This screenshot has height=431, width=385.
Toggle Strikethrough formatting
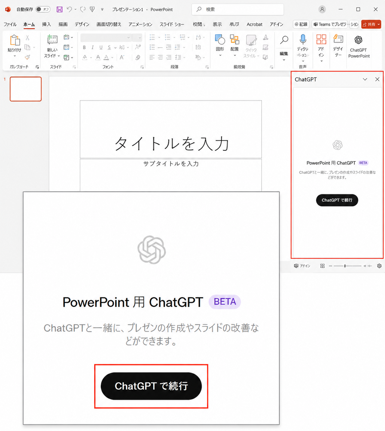point(109,47)
